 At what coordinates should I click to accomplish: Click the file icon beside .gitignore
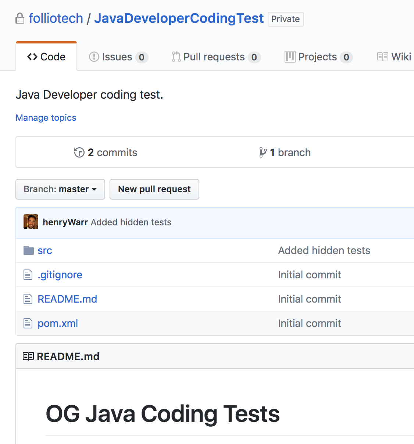click(28, 275)
